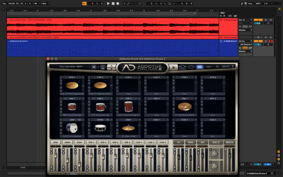283x177 pixels.
Task: Fold the 3 Addictive D track
Action: (x=221, y=41)
